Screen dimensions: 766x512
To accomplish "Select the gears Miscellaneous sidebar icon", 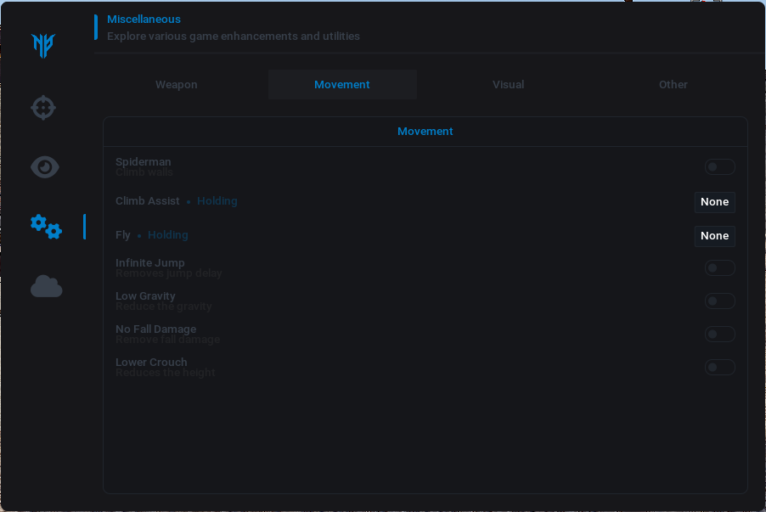I will click(x=46, y=227).
